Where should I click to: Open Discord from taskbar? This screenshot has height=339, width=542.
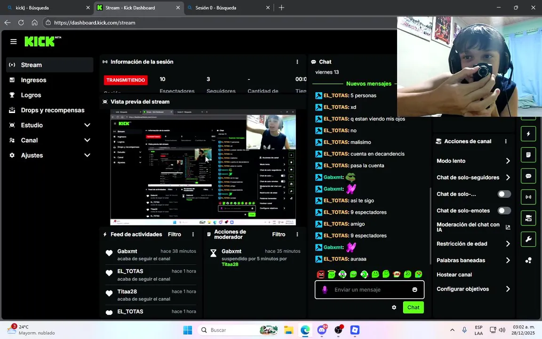[322, 330]
